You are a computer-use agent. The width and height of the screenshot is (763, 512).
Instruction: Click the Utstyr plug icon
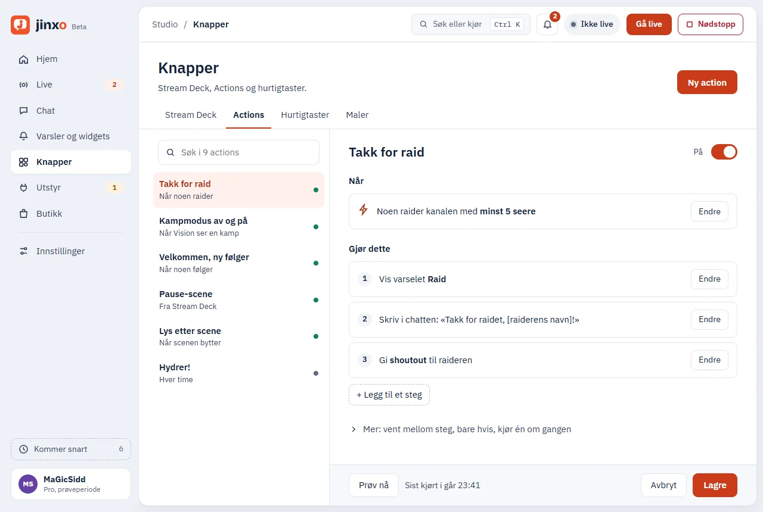pos(23,188)
